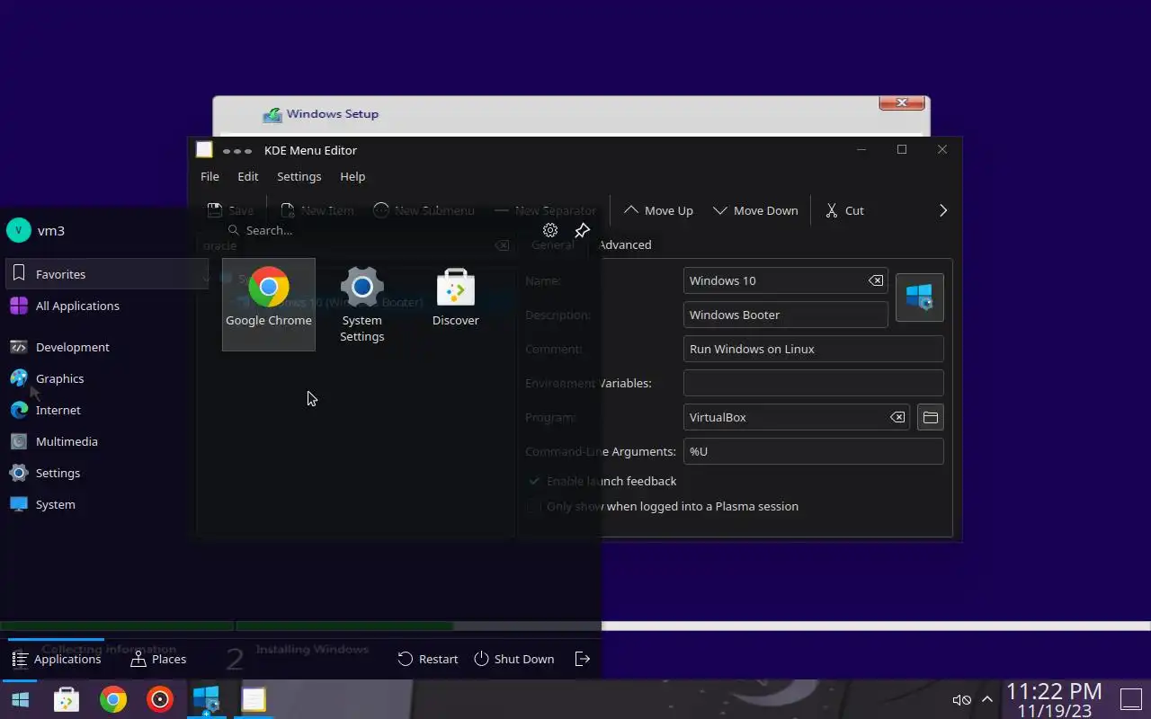The height and width of the screenshot is (719, 1151).
Task: Click the Shut Down button
Action: click(x=514, y=659)
